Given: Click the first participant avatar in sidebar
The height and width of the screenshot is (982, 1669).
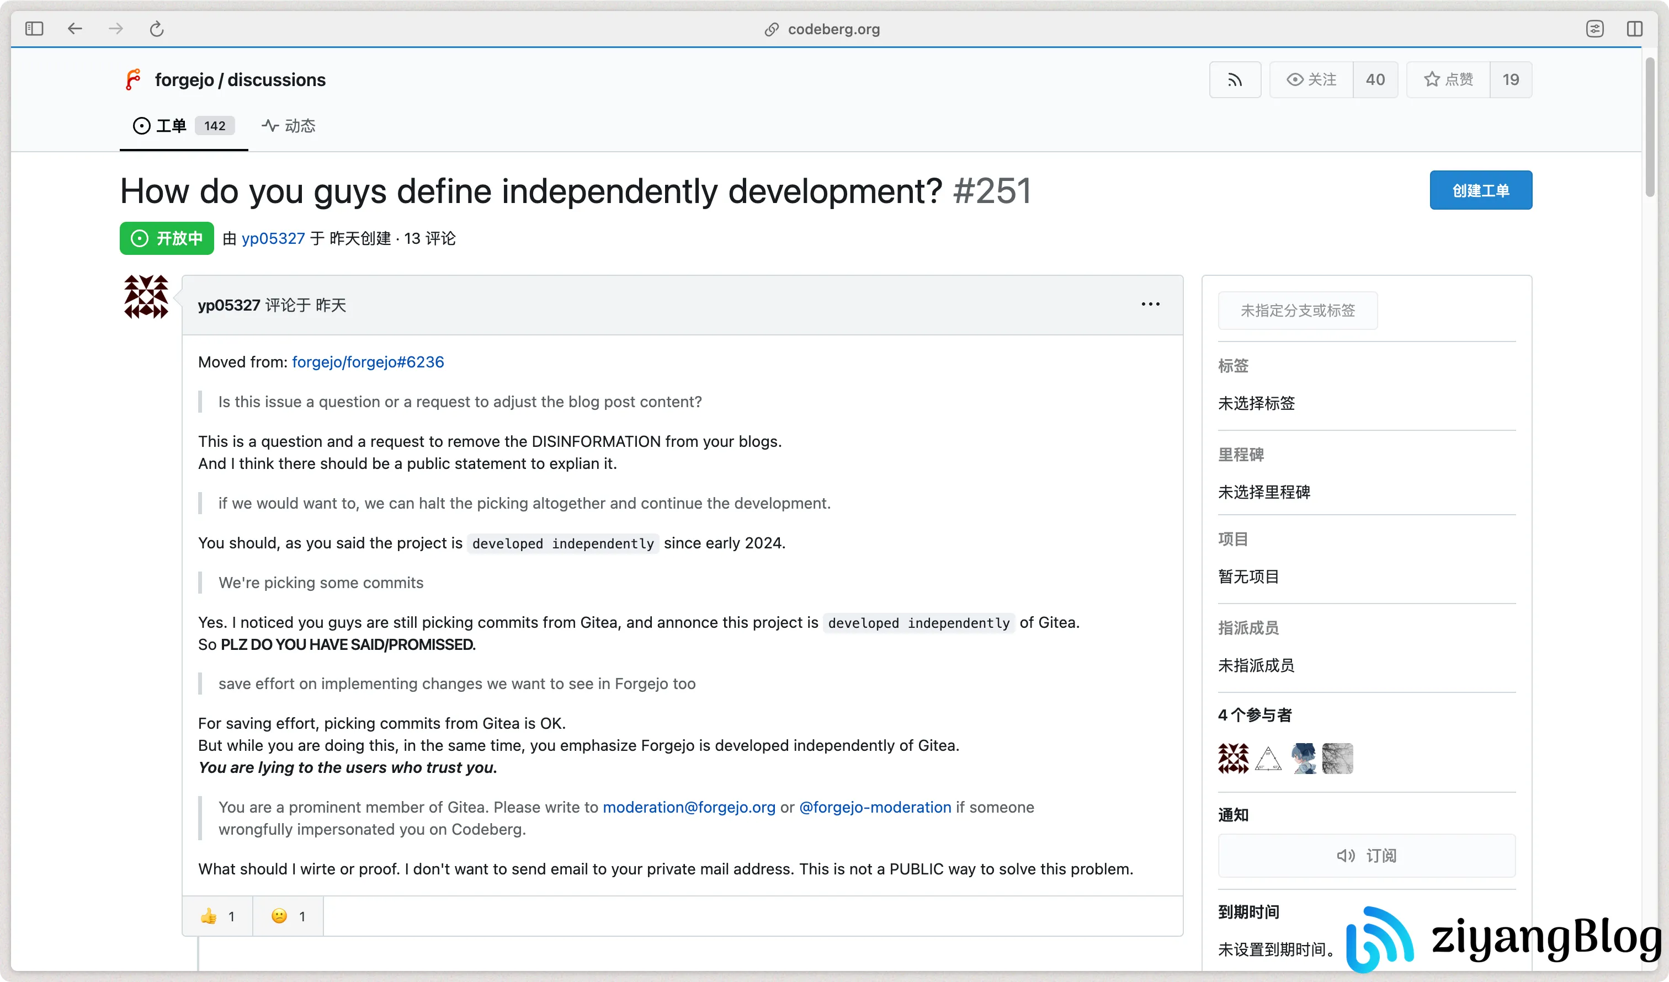Looking at the screenshot, I should coord(1233,758).
